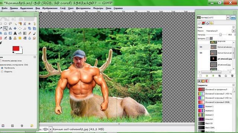Switch to the Undo History tab

point(212,23)
